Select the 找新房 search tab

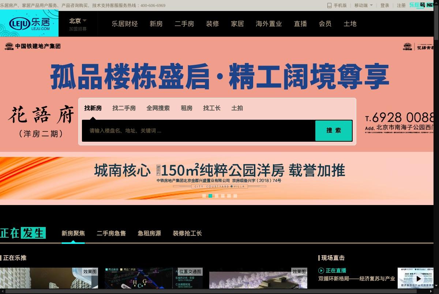[x=93, y=108]
